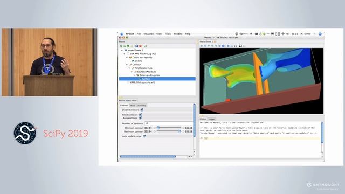Click the icon beside the Outline module
Screen dimensions: 345x194
click(x=133, y=61)
